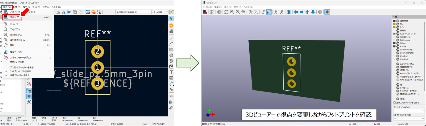
Task: Copy 3D image to clipboard icon
Action: coord(212,12)
